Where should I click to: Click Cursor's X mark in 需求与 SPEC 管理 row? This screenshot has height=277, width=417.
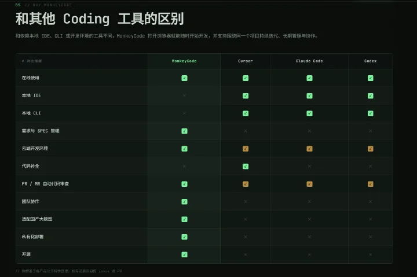(246, 131)
